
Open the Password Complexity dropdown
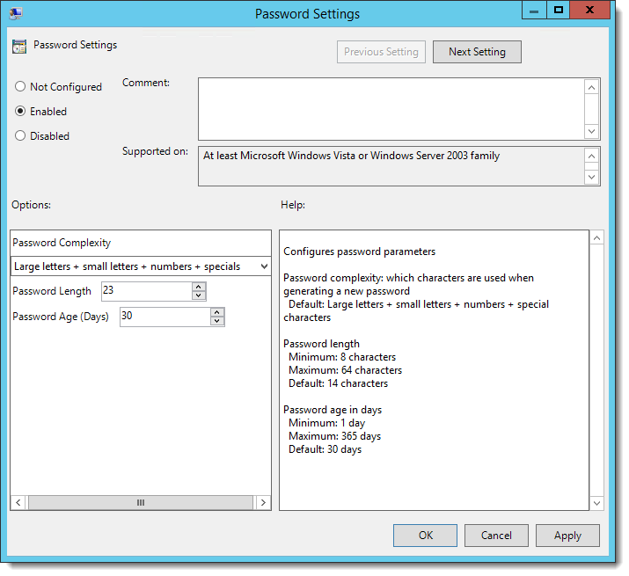coord(263,266)
